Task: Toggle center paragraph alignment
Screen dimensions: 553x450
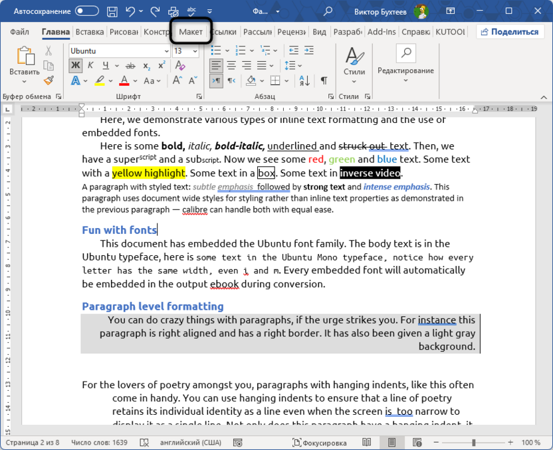Action: 231,64
